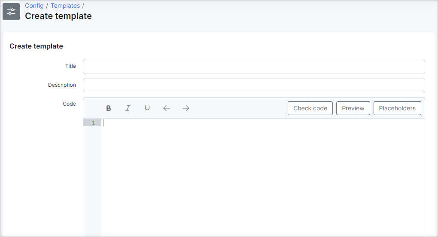Click the config sliders icon
This screenshot has height=237, width=438.
tap(11, 12)
